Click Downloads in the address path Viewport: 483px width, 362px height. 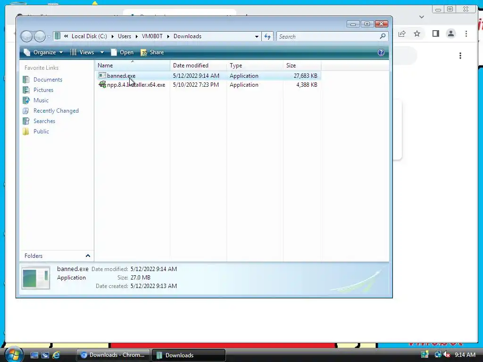(x=187, y=36)
